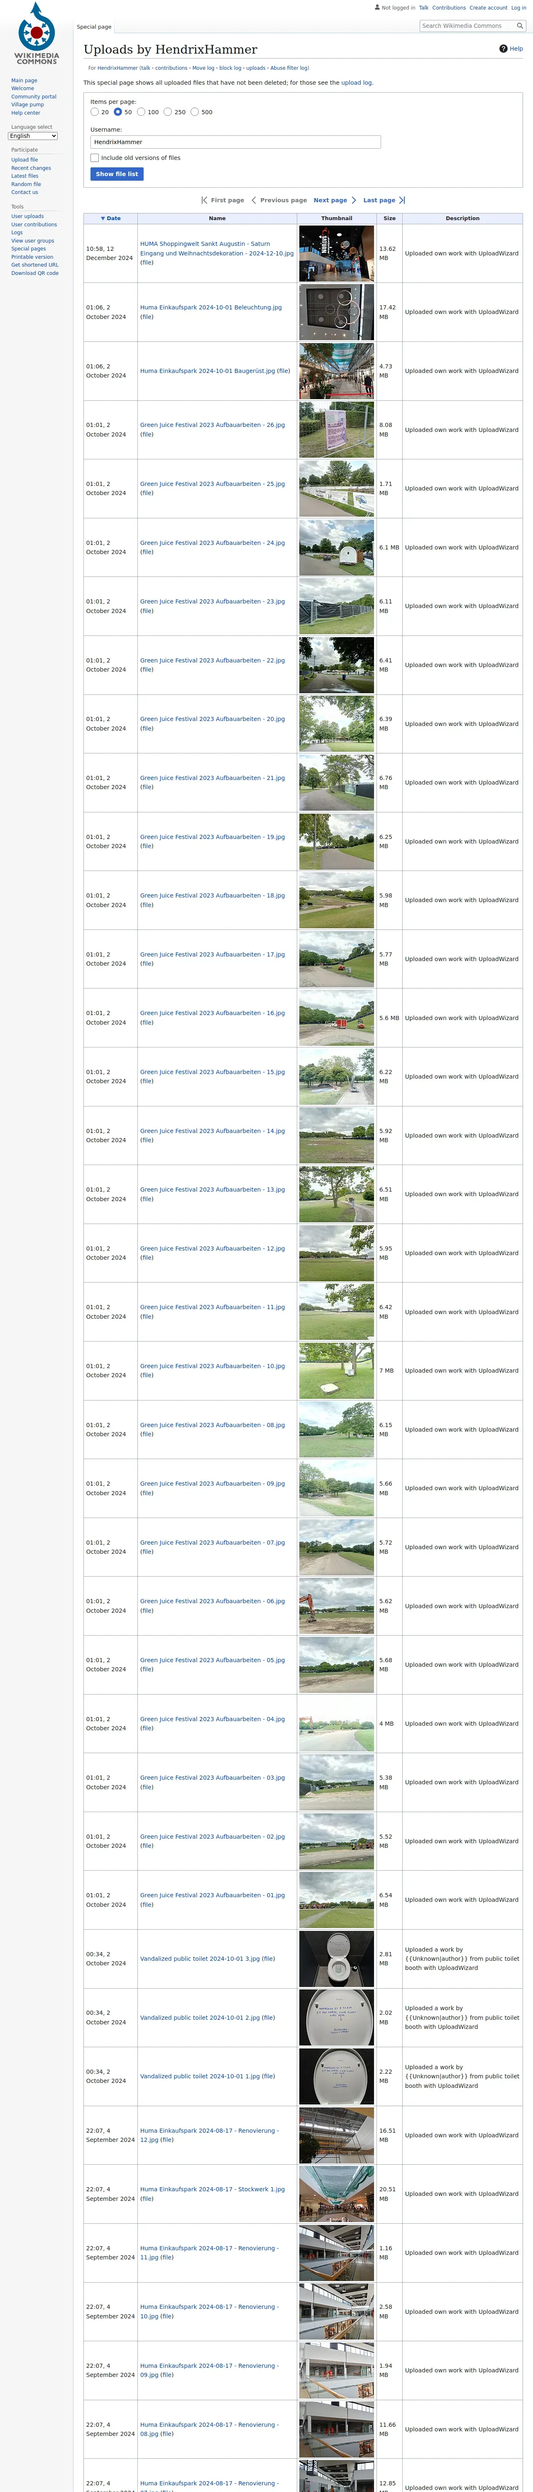533x2492 pixels.
Task: Open Village pump in sidebar
Action: pyautogui.click(x=27, y=105)
